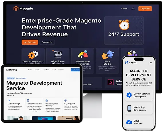Open the hamburger menu on phone

tap(151, 62)
